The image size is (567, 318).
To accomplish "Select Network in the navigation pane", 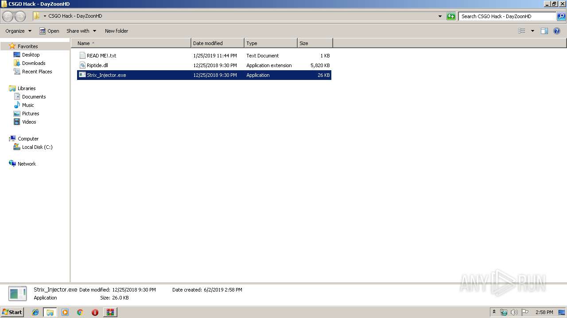I will 27,164.
